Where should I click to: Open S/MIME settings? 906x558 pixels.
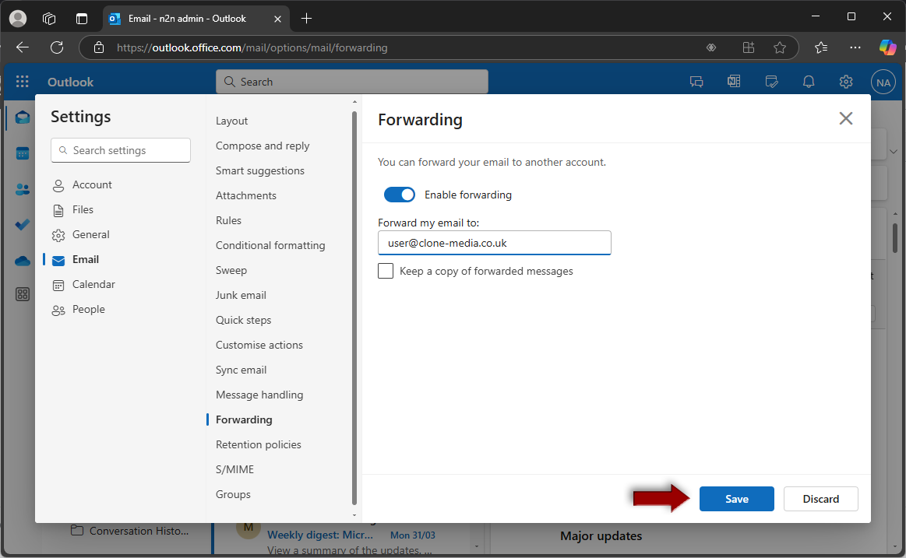pos(234,469)
